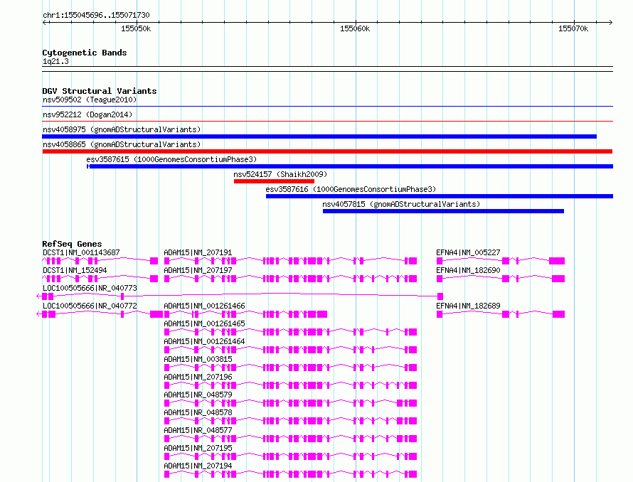Open variant nsv509502 (Teague2010)
This screenshot has height=482, width=633.
(x=90, y=100)
